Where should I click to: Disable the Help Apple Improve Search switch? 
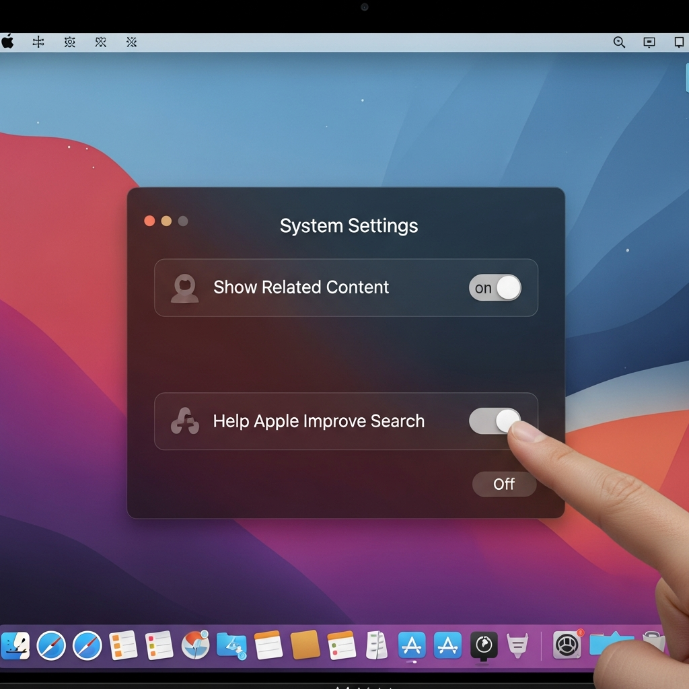point(496,421)
